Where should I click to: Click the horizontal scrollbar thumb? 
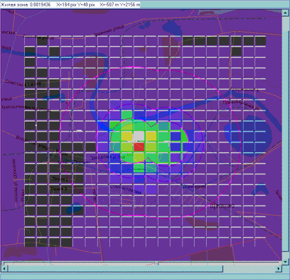click(115, 269)
